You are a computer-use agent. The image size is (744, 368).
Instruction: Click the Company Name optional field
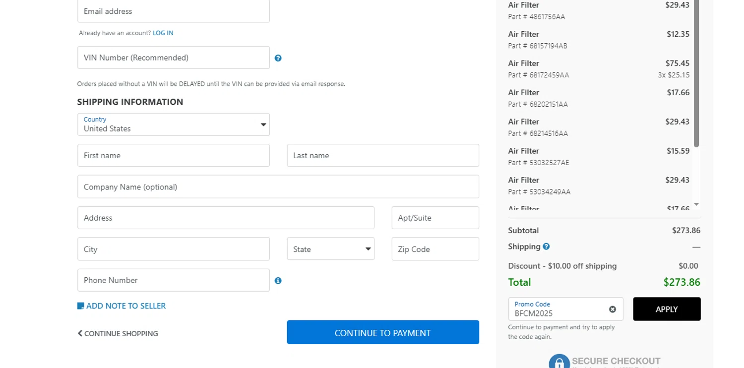pos(278,186)
